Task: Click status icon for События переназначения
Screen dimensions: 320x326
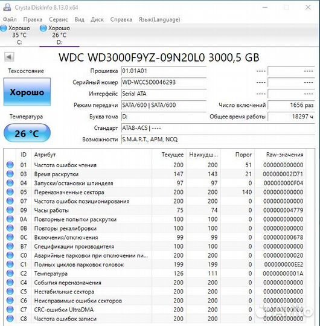Action: click(10, 283)
